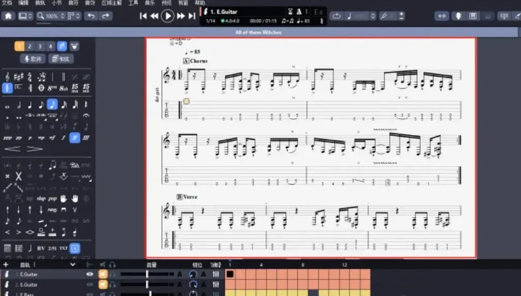Set dynamic to mf
The width and height of the screenshot is (521, 296).
coord(52,138)
